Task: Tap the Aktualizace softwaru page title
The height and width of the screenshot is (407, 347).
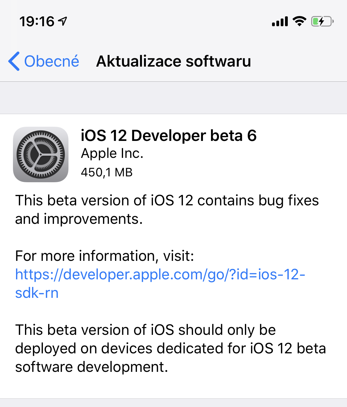Action: [x=173, y=61]
